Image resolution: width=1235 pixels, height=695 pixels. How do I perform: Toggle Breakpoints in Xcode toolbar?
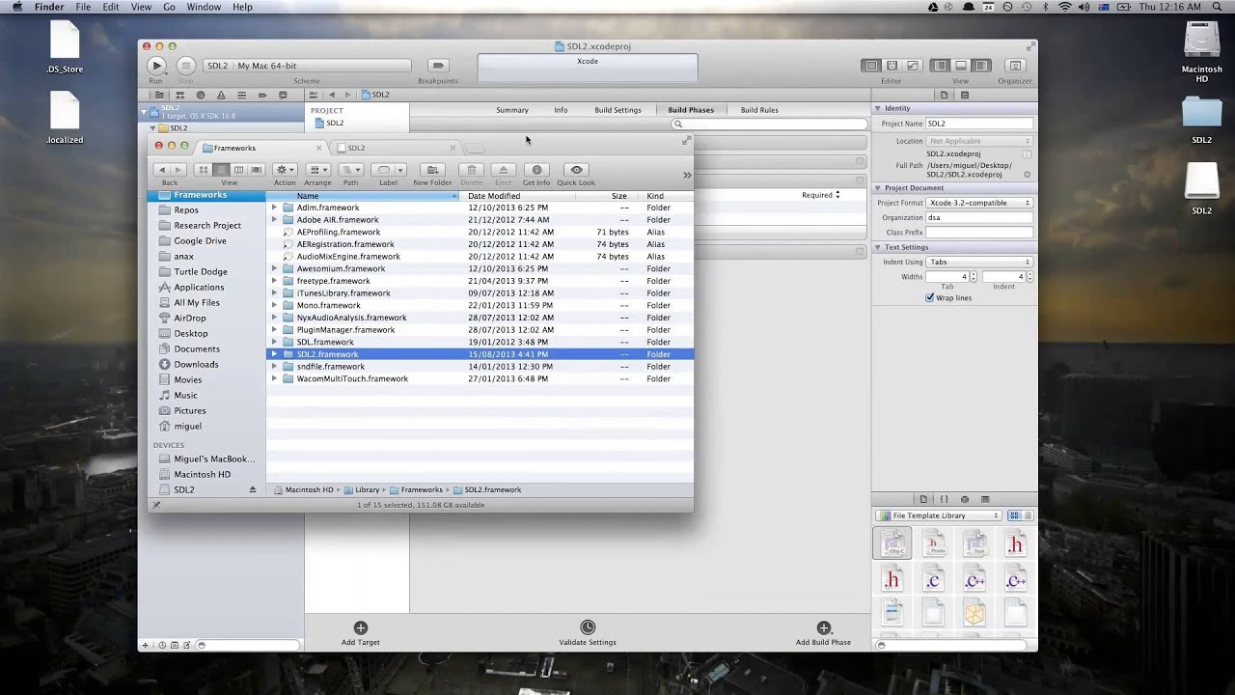tap(437, 66)
